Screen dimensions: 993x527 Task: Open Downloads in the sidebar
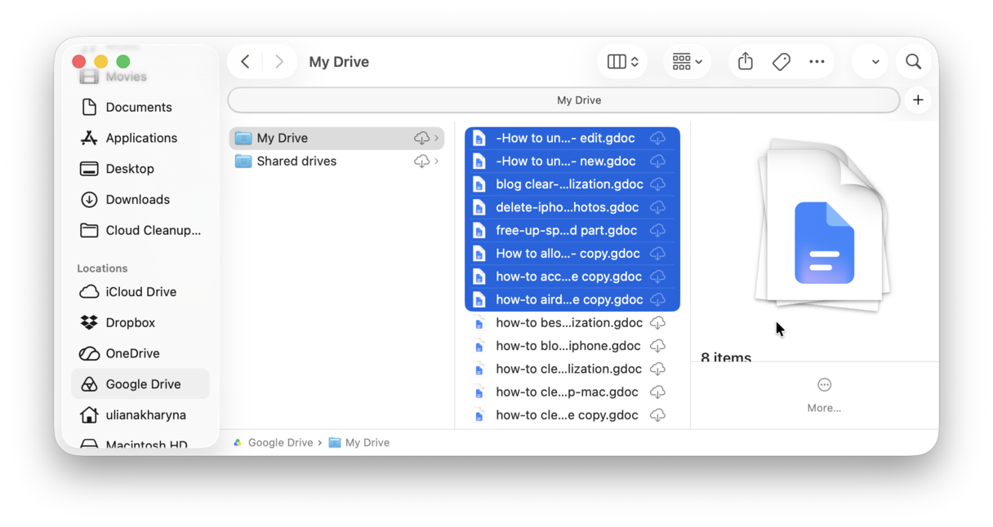[x=140, y=200]
